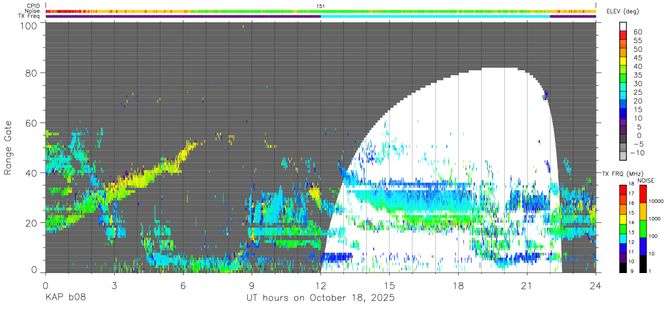The width and height of the screenshot is (670, 309).
Task: Click x-axis hour tick '6'
Action: tap(183, 285)
